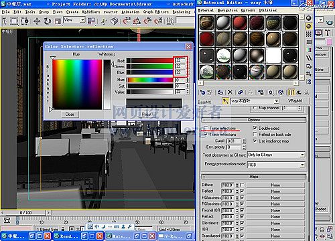The width and height of the screenshot is (335, 241).
Task: Click the VRayMtl material type button
Action: [x=295, y=101]
